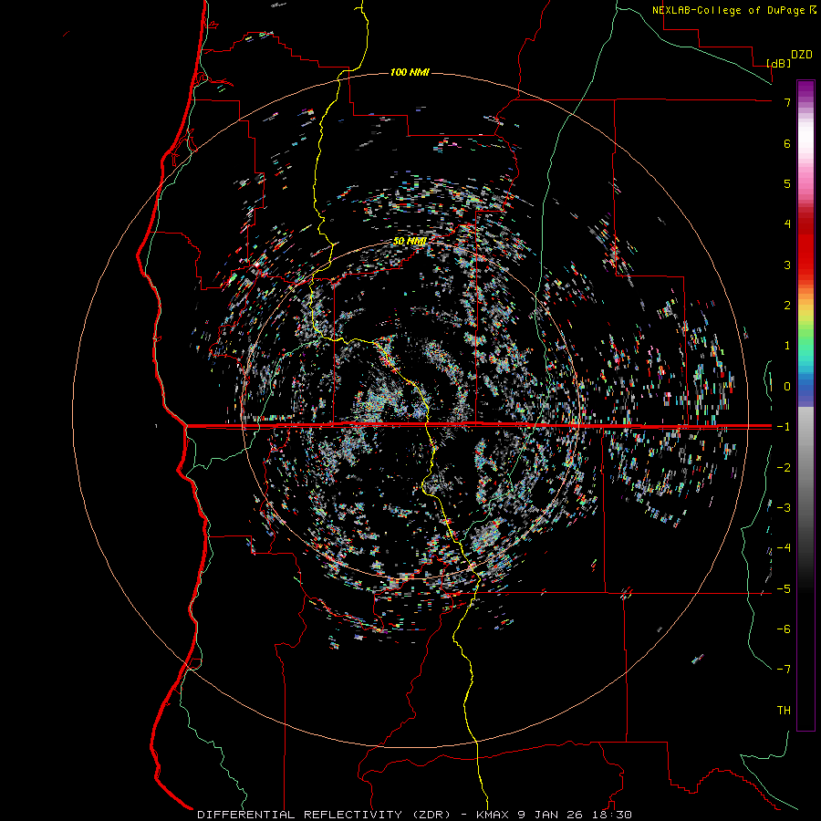Click the KMAX 9 JAN 26 18:30 timestamp
Image resolution: width=821 pixels, height=821 pixels.
[x=554, y=815]
